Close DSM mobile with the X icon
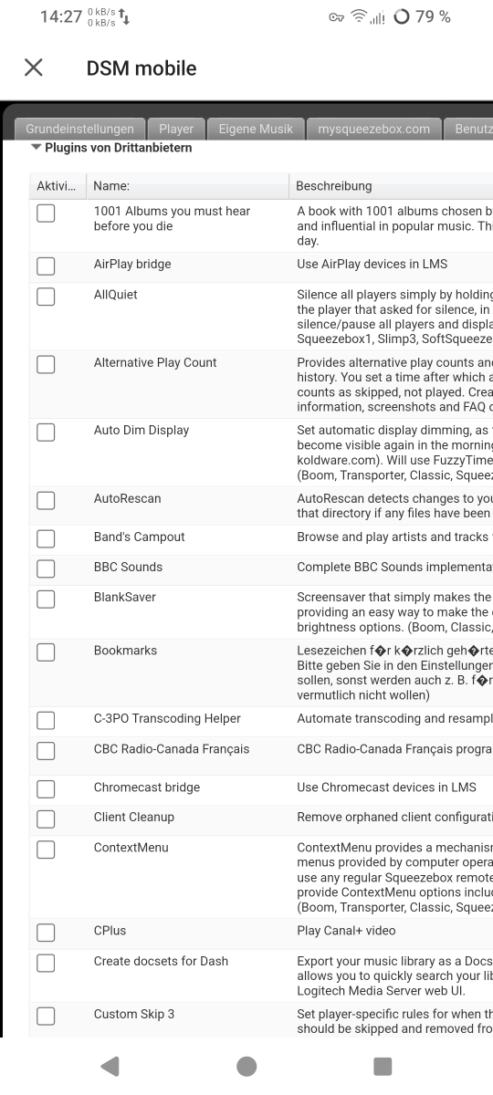The width and height of the screenshot is (493, 1095). (x=34, y=68)
